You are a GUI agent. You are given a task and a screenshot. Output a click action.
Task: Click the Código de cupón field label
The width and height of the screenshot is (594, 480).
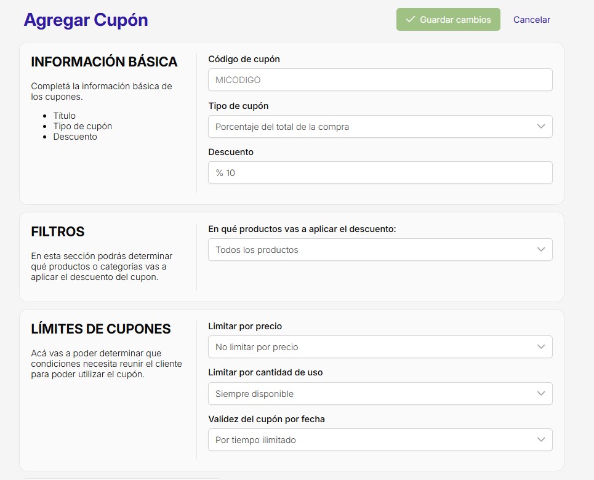tap(244, 59)
